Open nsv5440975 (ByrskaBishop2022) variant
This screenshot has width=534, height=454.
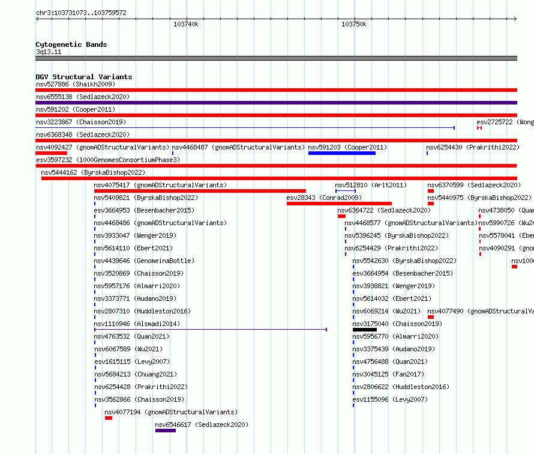click(x=479, y=198)
